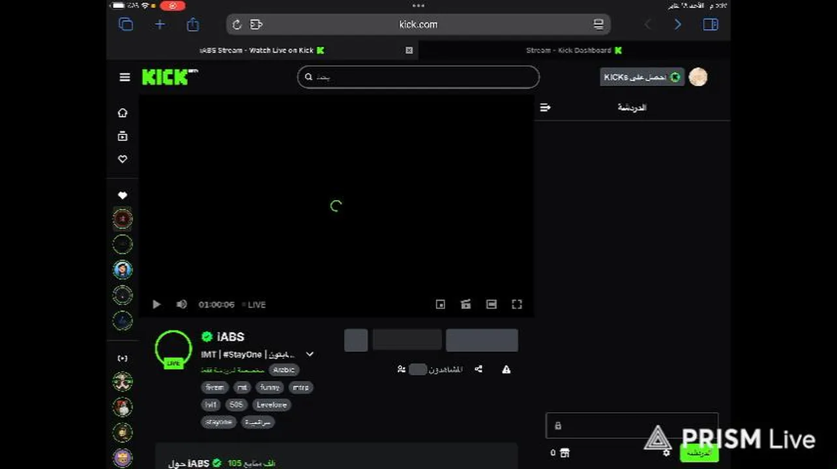The width and height of the screenshot is (837, 469).
Task: Click the large gray button above share icon
Action: [x=482, y=340]
